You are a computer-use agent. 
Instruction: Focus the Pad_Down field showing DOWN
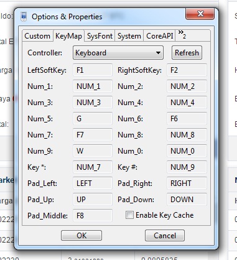[x=187, y=200]
